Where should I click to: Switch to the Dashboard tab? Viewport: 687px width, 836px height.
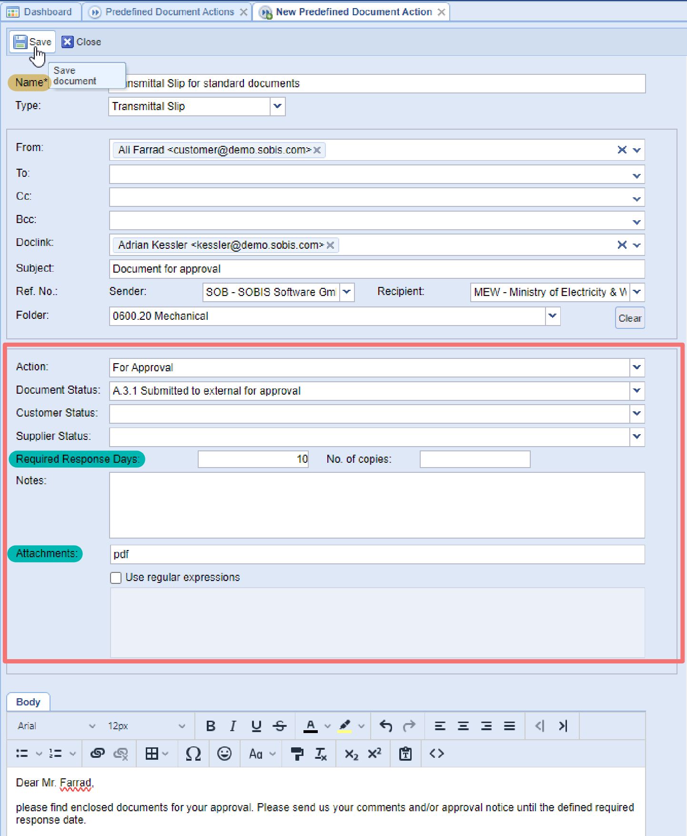[40, 12]
